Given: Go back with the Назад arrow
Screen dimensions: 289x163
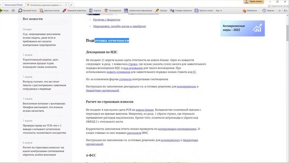Looking at the screenshot, I should 4,10.
